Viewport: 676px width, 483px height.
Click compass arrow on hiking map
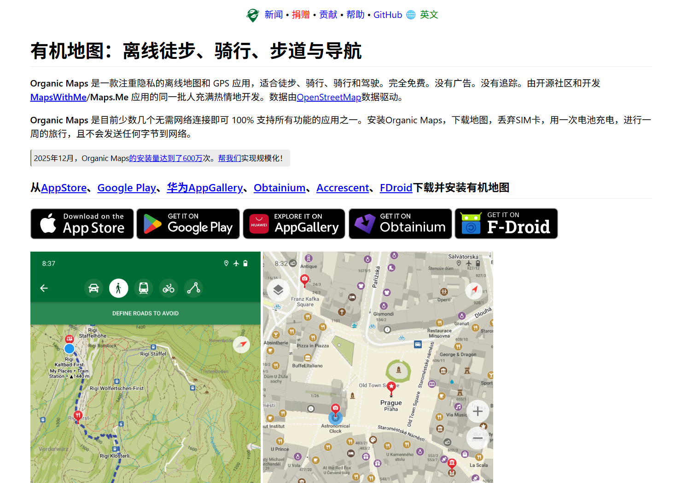[241, 344]
